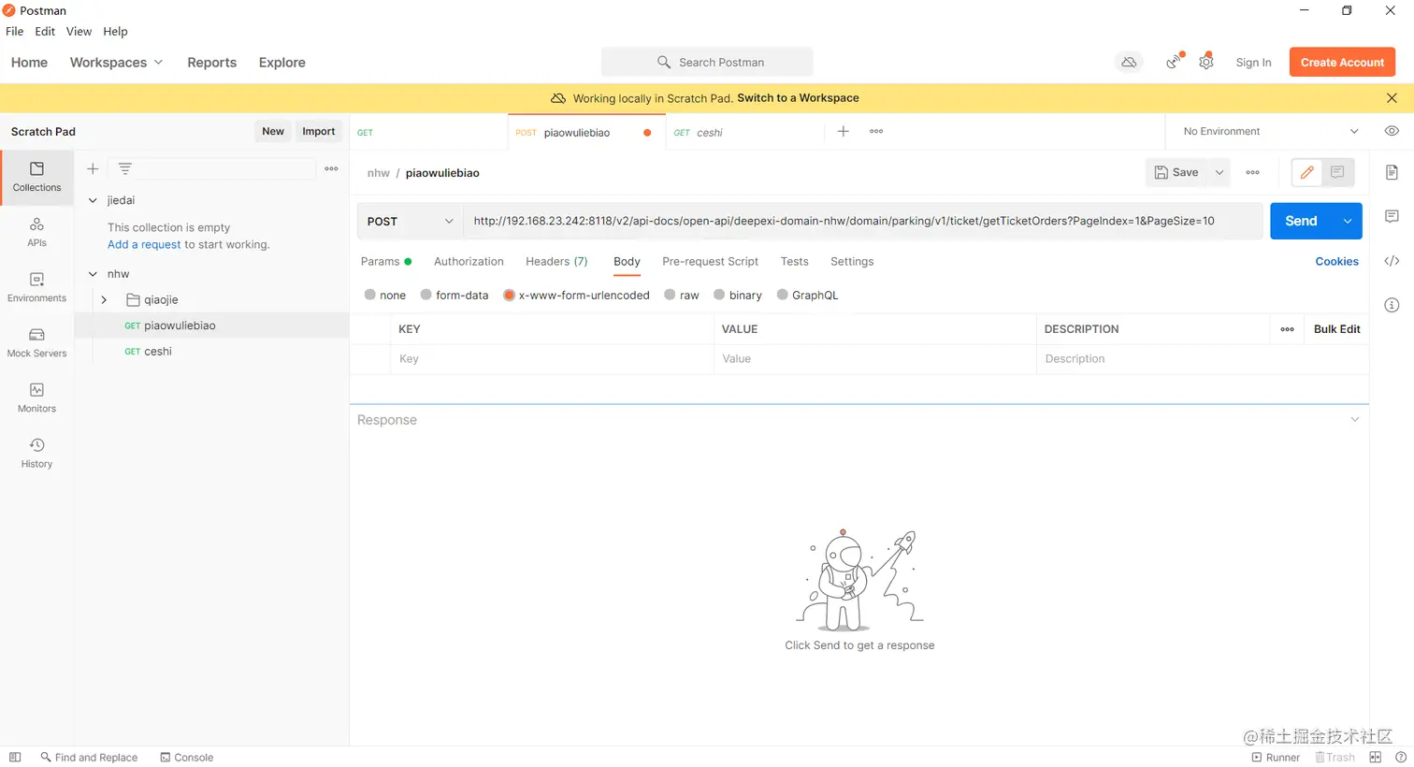Open the History sidebar panel
The height and width of the screenshot is (767, 1414).
point(36,453)
